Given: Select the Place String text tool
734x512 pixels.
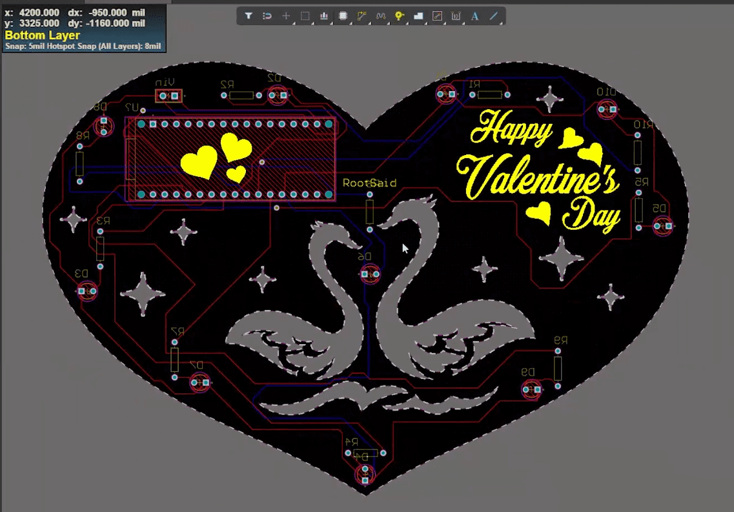Looking at the screenshot, I should pyautogui.click(x=474, y=16).
